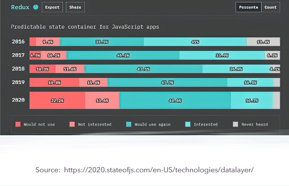Open the Redux title link
The image size is (289, 186).
pos(20,7)
